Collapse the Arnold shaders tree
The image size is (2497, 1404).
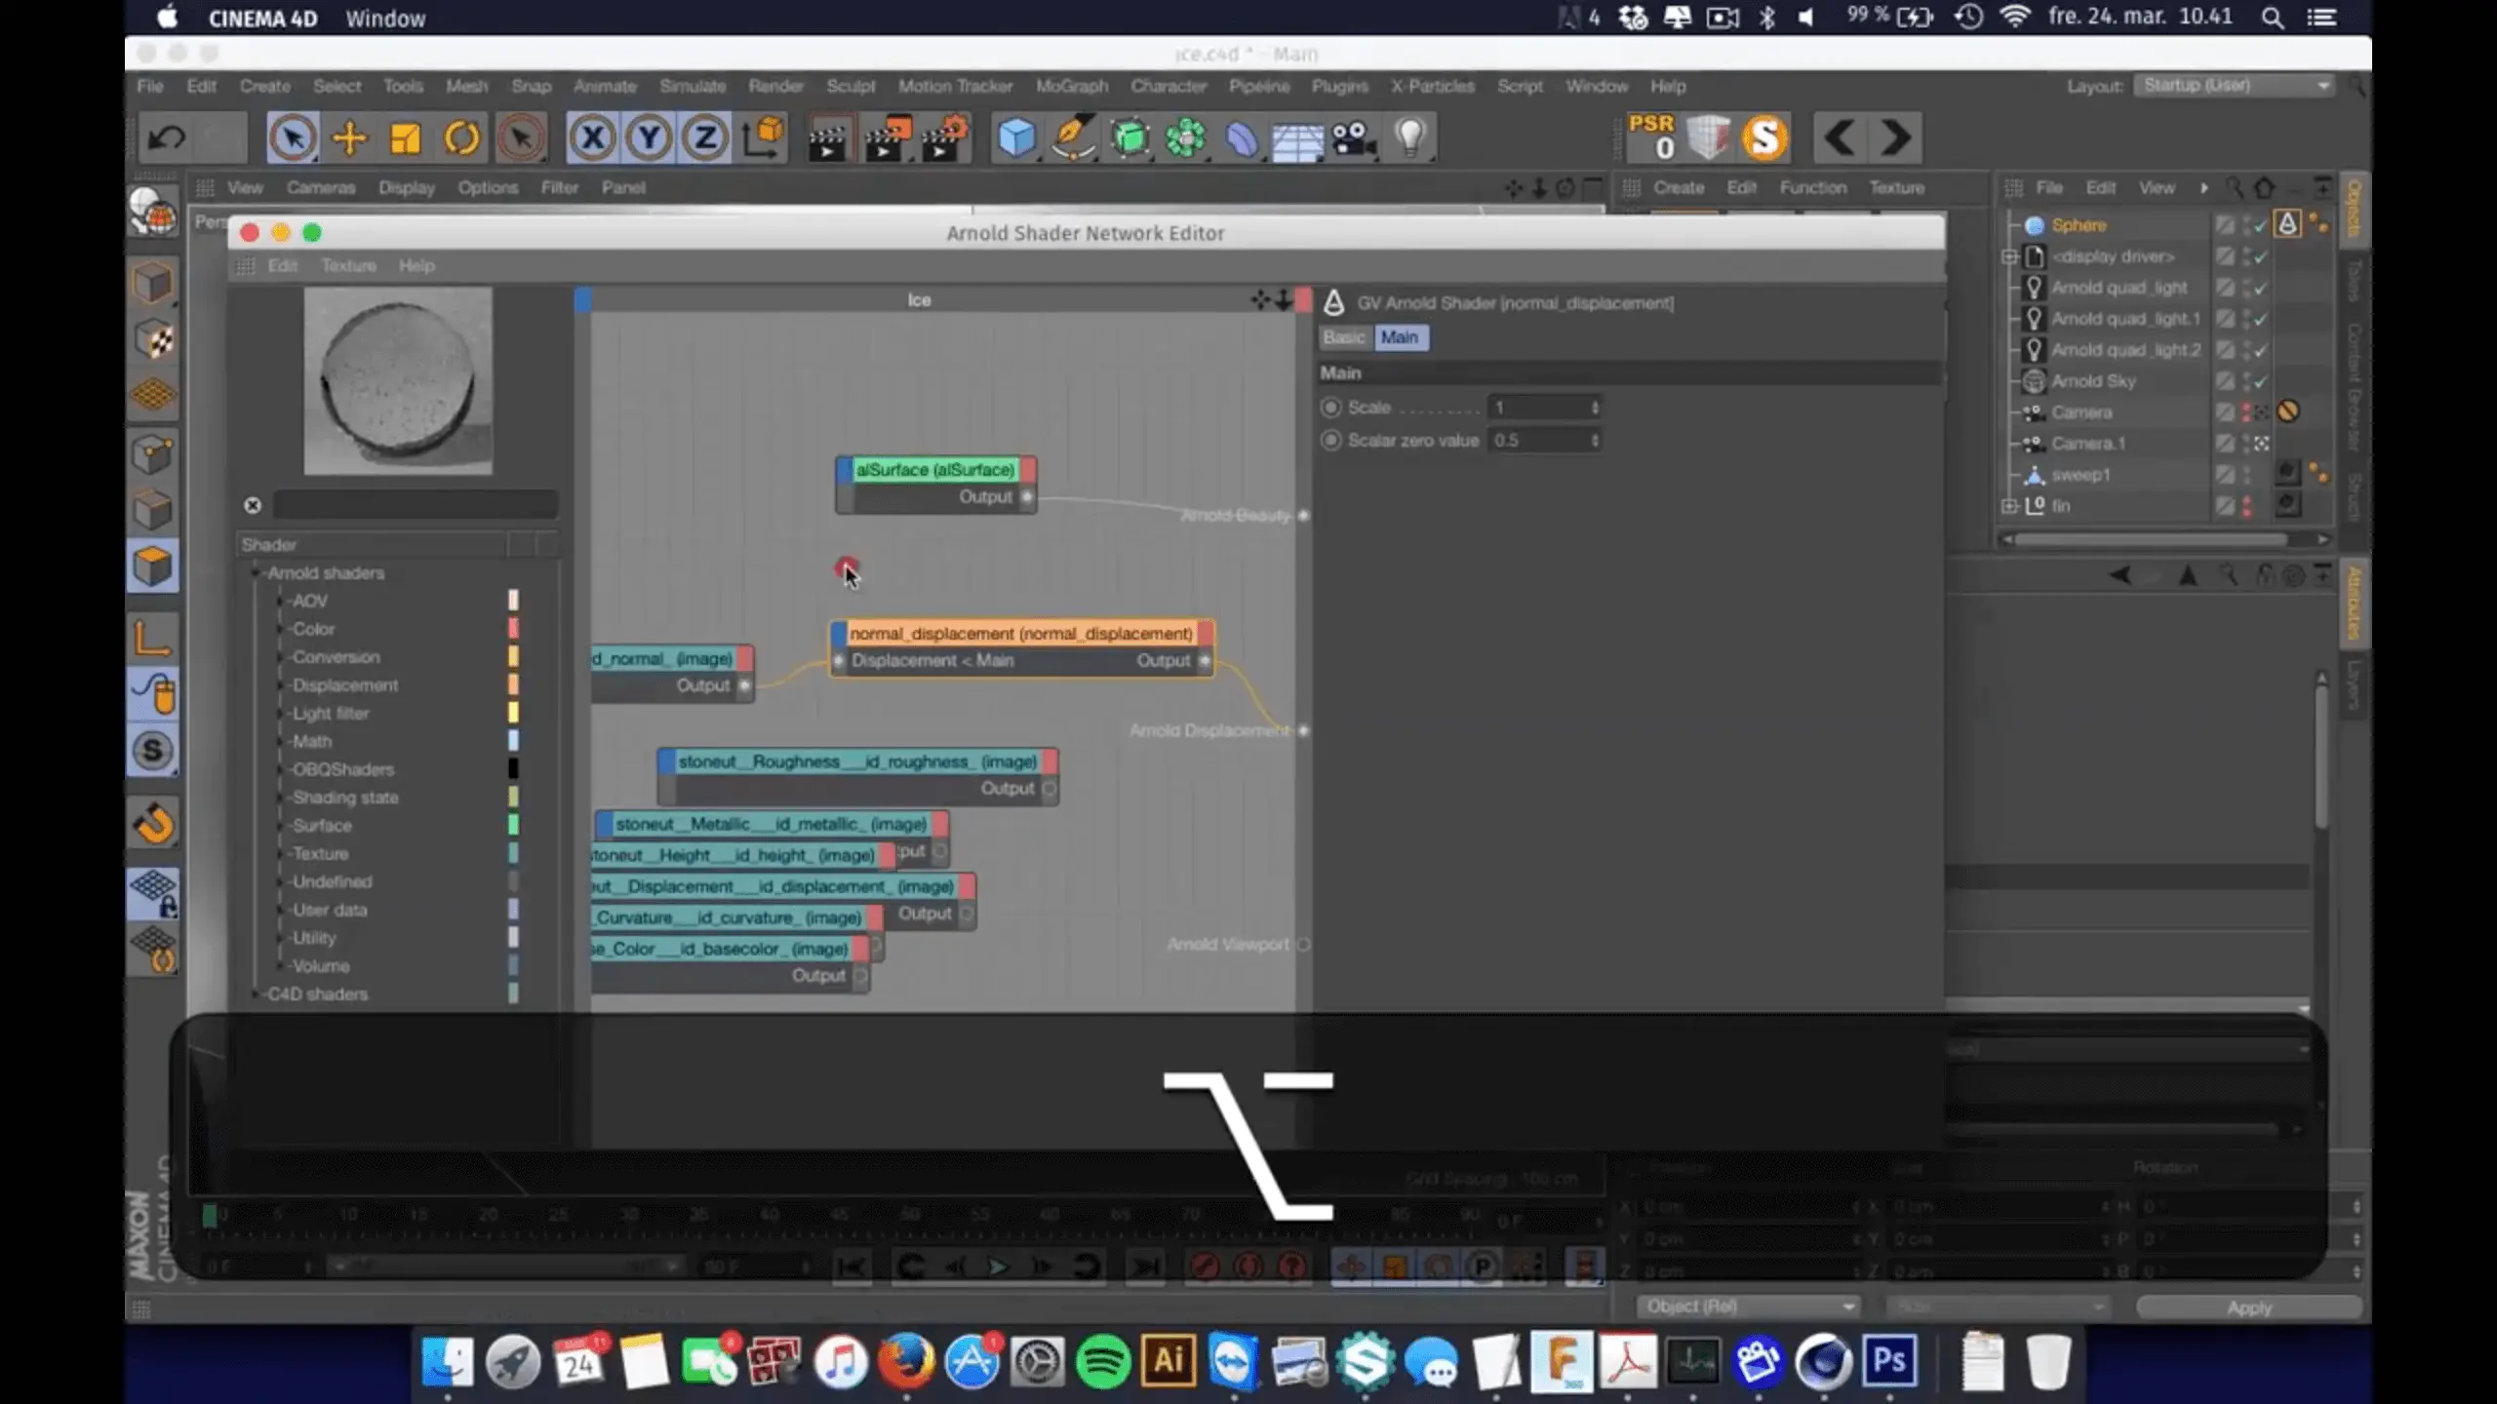[x=256, y=573]
